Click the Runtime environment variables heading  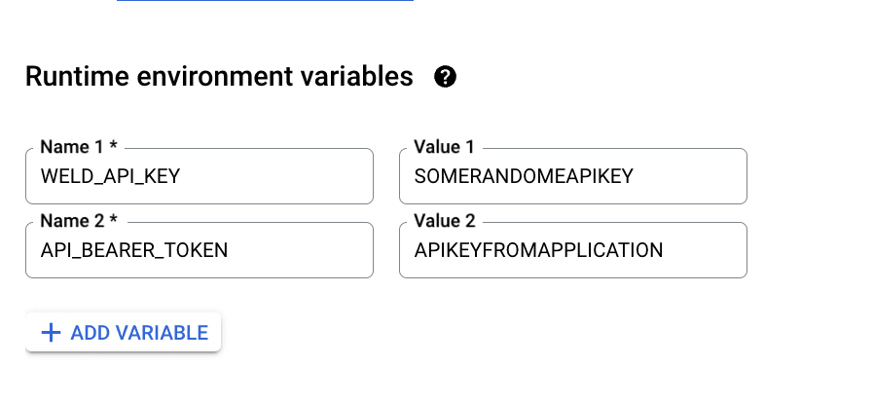[219, 77]
